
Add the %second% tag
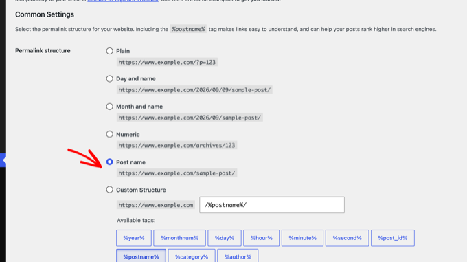tap(347, 238)
